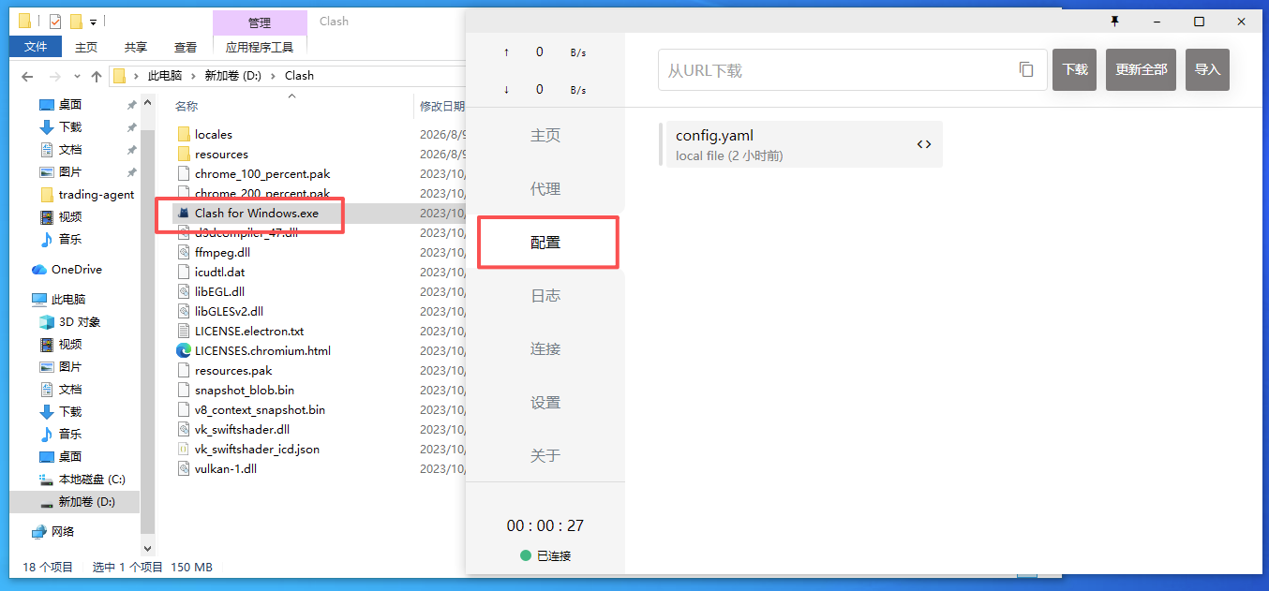Open the 主页 ribbon tab in Explorer
Screen dimensions: 1269x591
86,47
